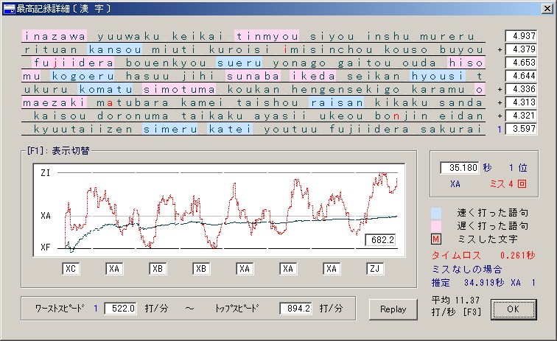Click the top speed 894.2 field
Screen dimensions: 557x341
click(x=295, y=309)
